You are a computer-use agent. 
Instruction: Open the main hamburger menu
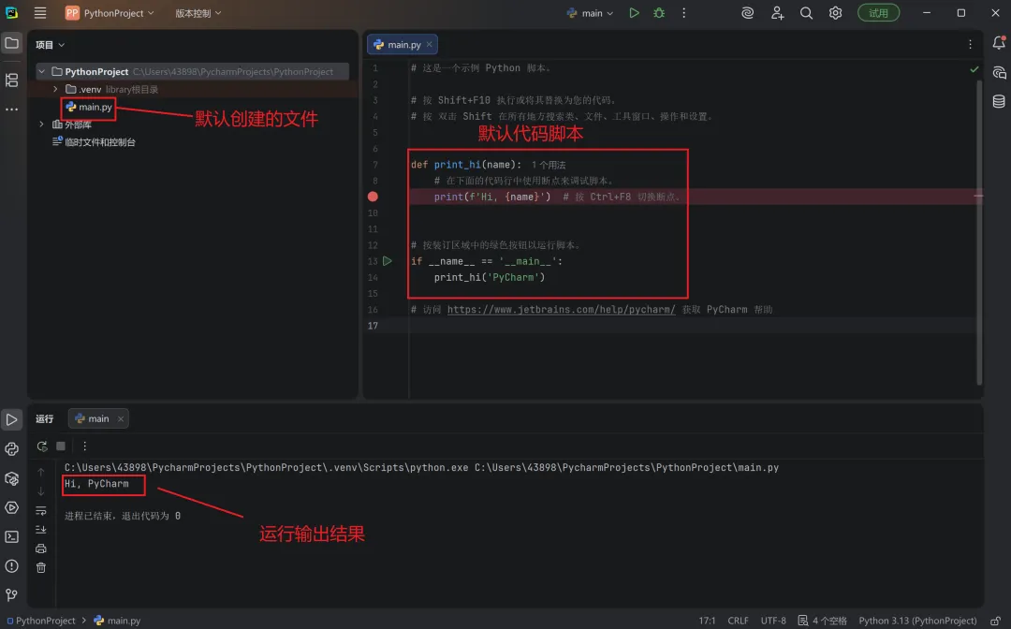(x=40, y=13)
